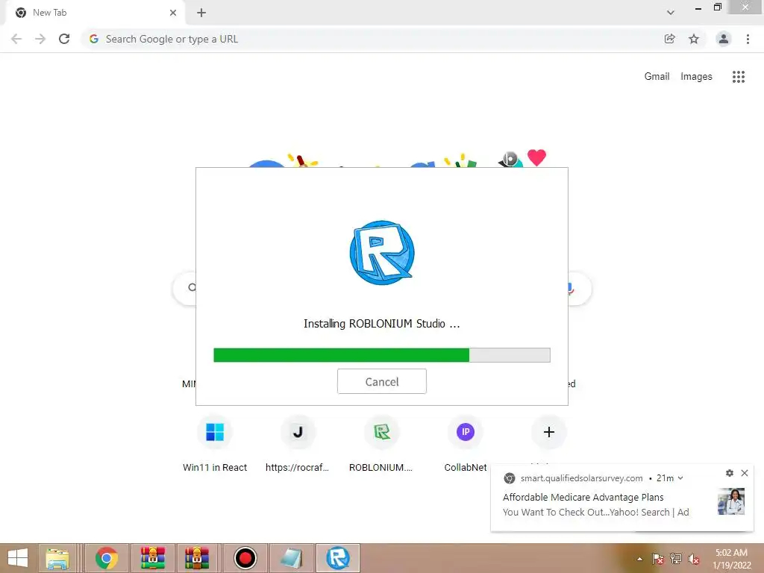Image resolution: width=764 pixels, height=573 pixels.
Task: Click the red heart on Google doodle
Action: coord(536,157)
